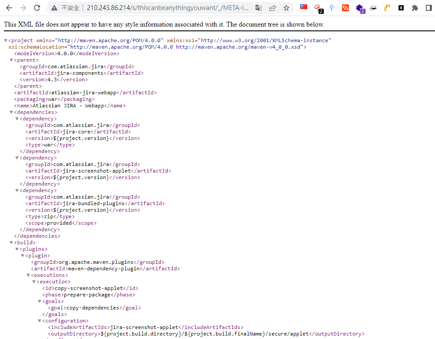Collapse the project root node
Screen dimensions: 435x339
click(6, 40)
